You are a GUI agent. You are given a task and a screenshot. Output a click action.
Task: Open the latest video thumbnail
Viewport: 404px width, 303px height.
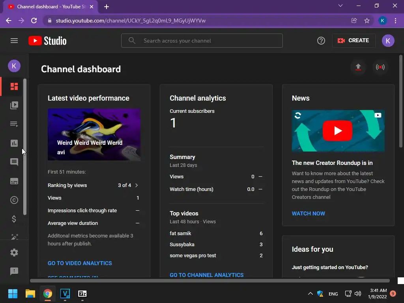point(94,135)
